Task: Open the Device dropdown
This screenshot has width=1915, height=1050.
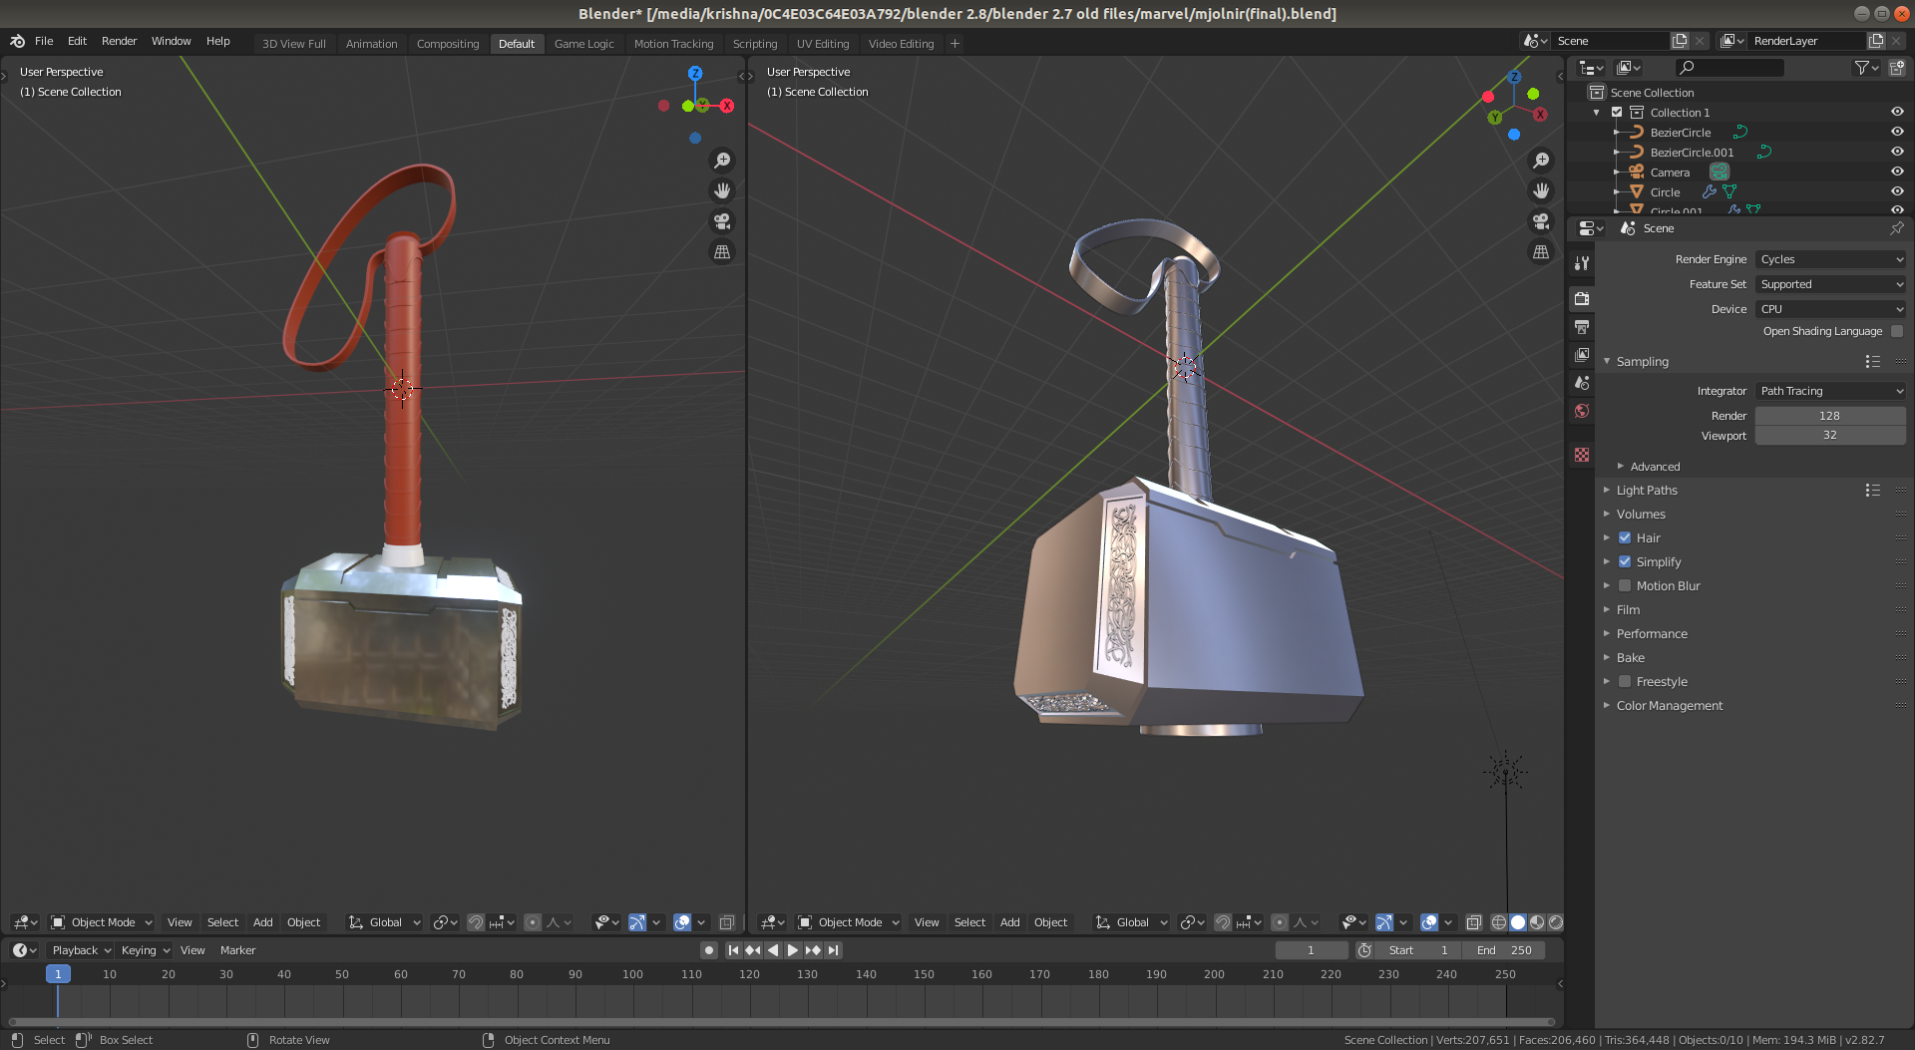Action: coord(1830,309)
